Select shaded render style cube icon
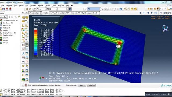Viewport: 172px width, 97px height. (x=135, y=9)
